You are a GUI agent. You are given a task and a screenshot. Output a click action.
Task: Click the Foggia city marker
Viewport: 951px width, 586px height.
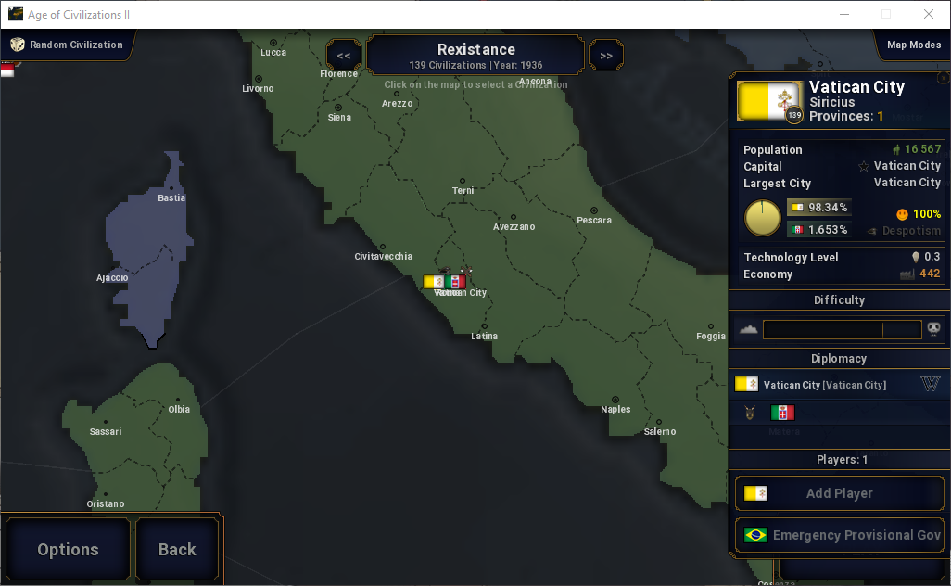tap(711, 327)
